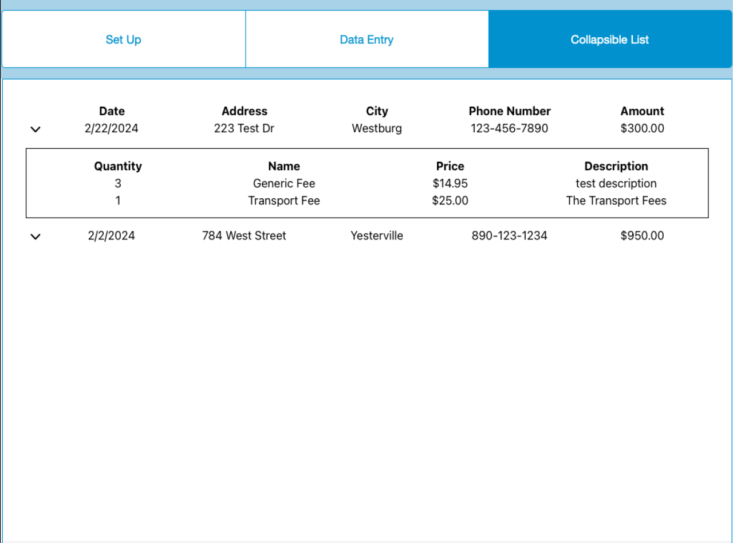Click the Date column header
733x543 pixels.
[112, 111]
